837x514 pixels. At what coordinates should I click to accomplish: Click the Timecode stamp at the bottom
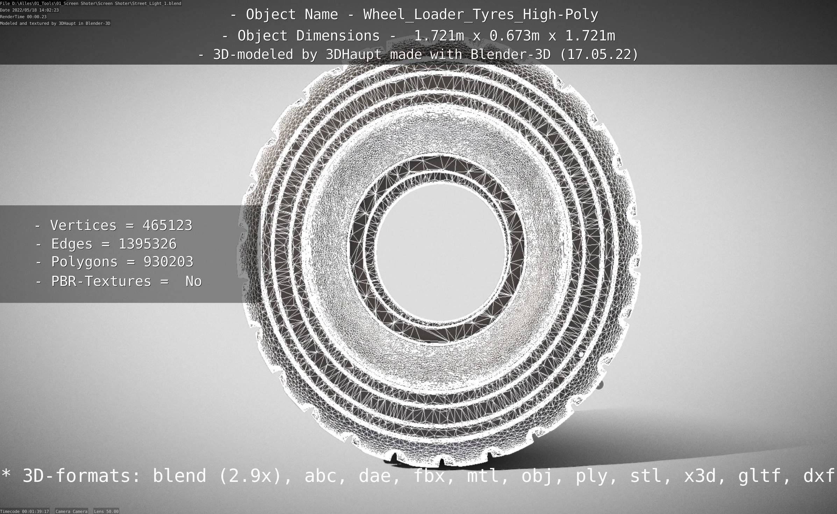point(24,511)
